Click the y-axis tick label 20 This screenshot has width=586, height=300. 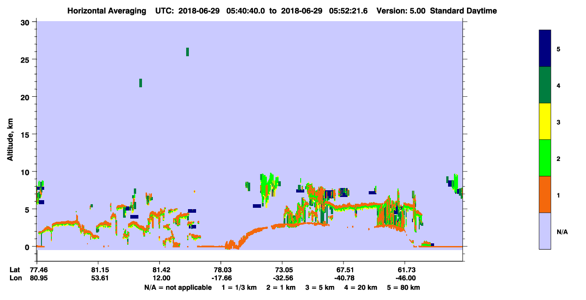tap(26, 97)
